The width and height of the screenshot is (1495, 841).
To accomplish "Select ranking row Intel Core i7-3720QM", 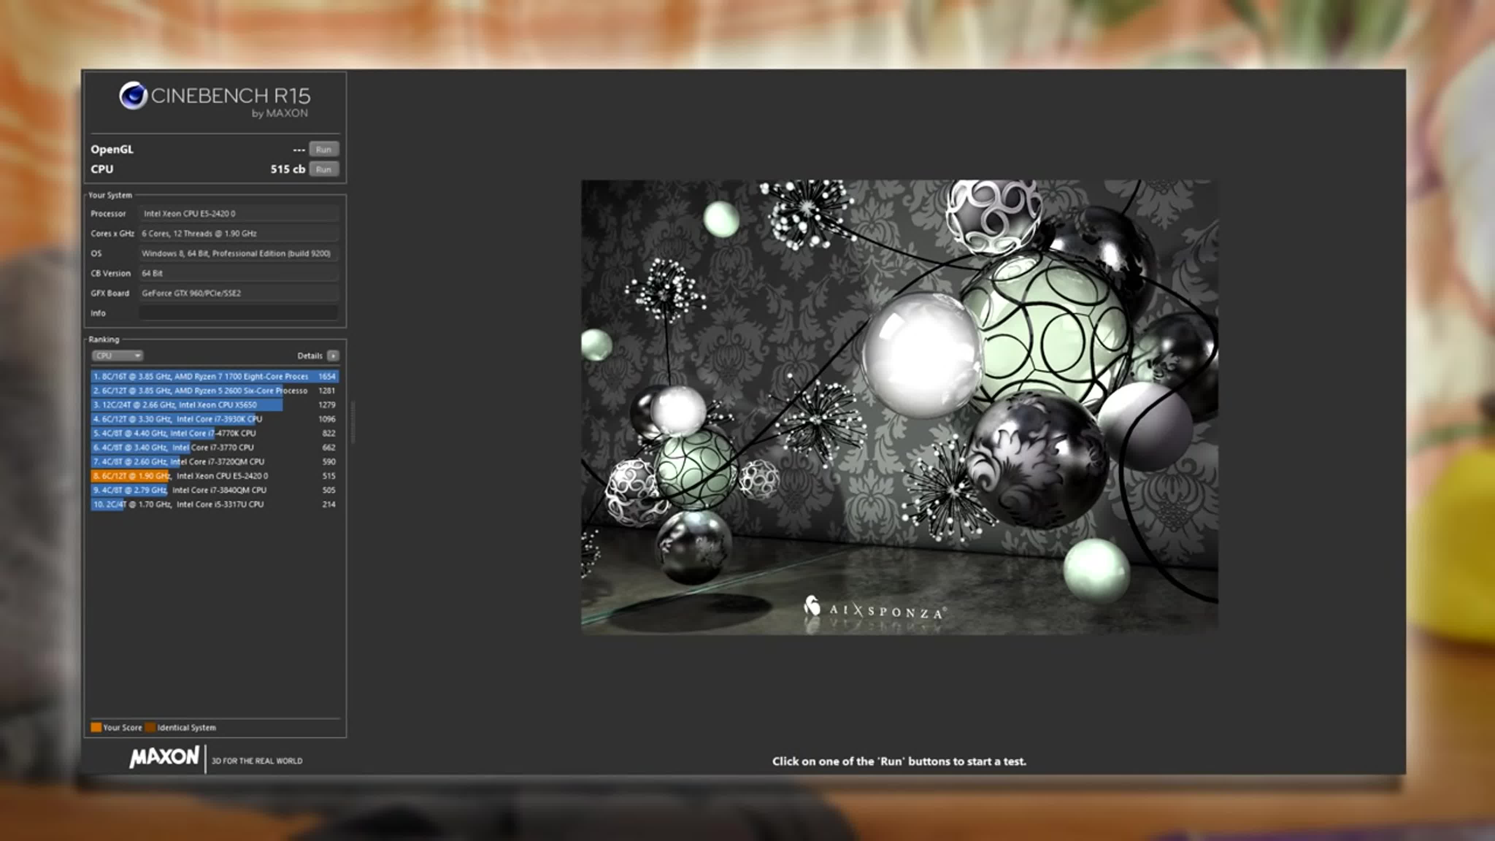I will point(215,462).
